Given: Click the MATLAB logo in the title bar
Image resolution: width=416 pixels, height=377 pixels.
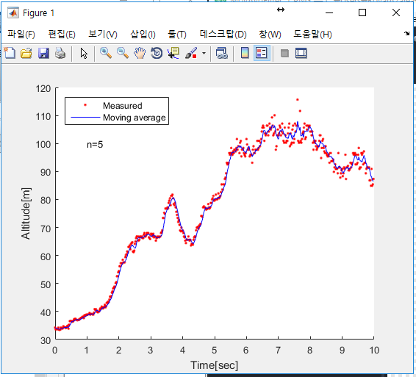Looking at the screenshot, I should click(x=13, y=12).
